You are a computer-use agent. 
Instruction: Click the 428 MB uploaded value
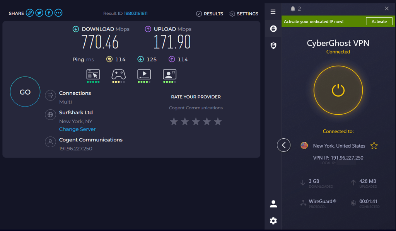click(x=368, y=181)
